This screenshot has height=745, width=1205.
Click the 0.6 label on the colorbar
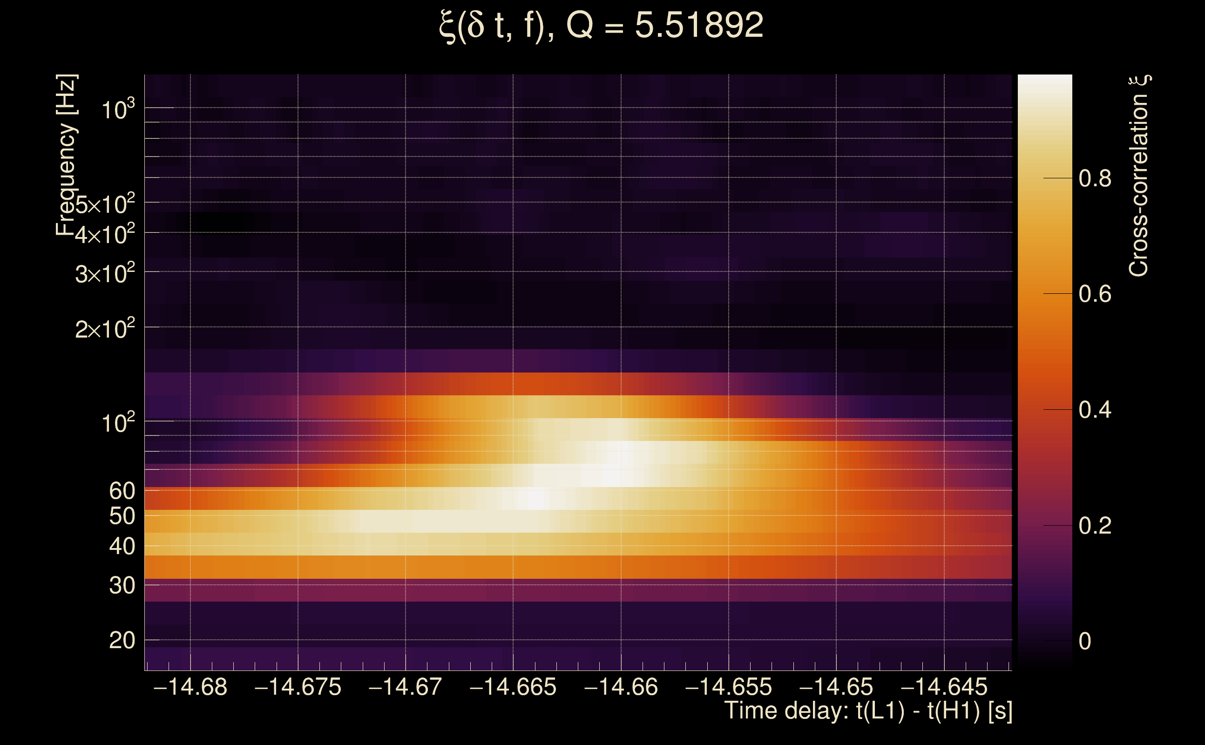pos(1095,294)
